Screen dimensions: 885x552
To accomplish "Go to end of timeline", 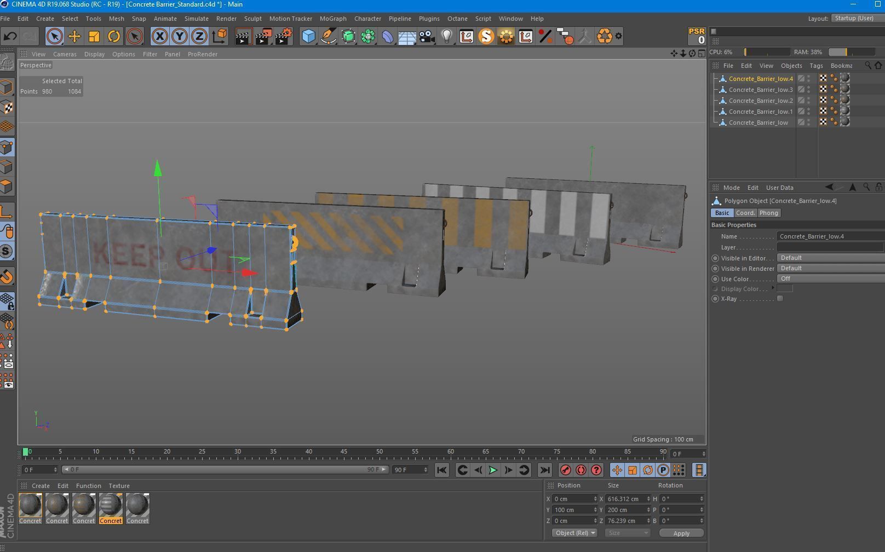I will (x=544, y=470).
